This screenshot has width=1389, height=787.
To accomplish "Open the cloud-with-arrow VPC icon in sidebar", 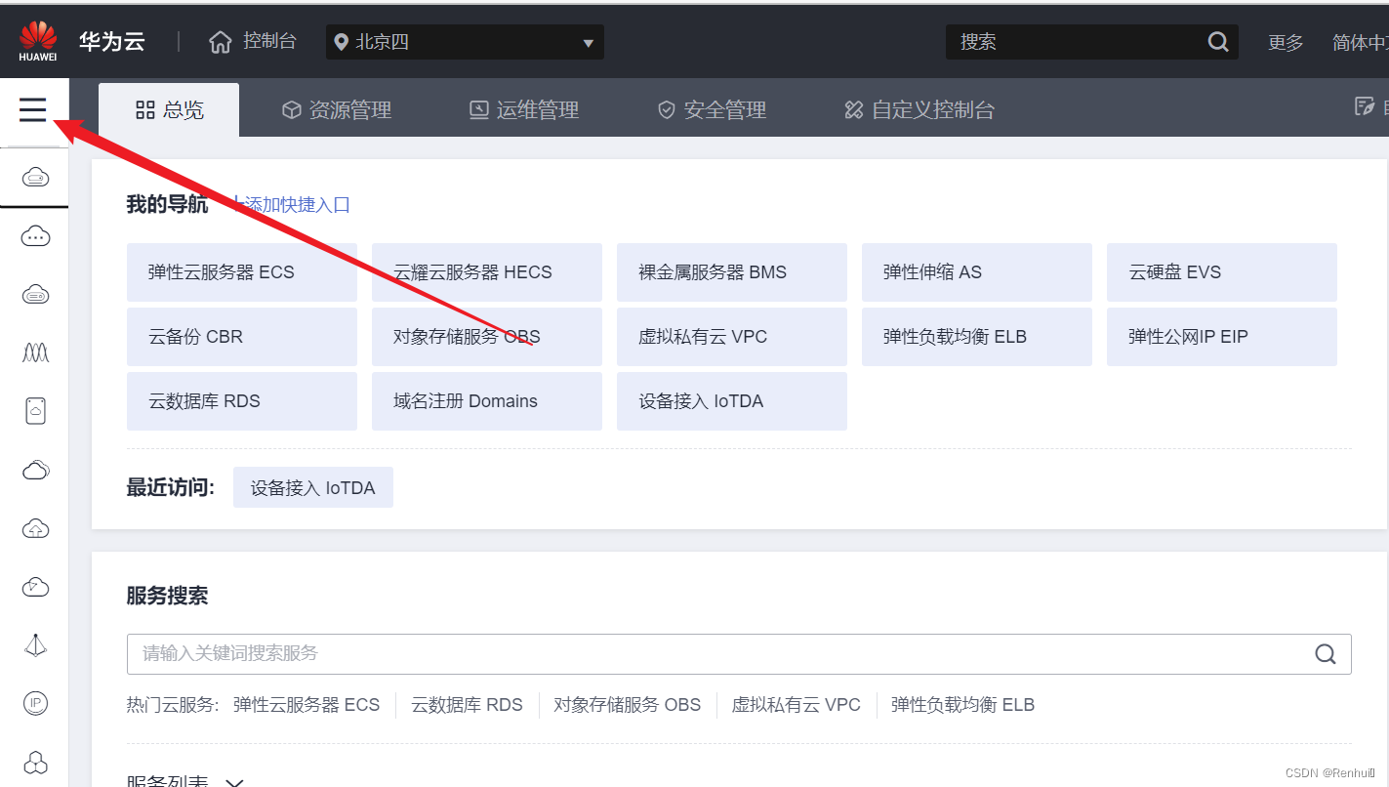I will (35, 587).
